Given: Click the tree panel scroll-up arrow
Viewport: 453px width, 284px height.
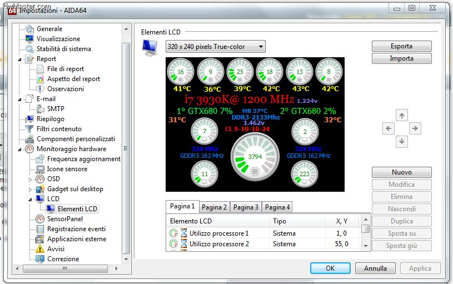Looking at the screenshot, I should (x=126, y=29).
